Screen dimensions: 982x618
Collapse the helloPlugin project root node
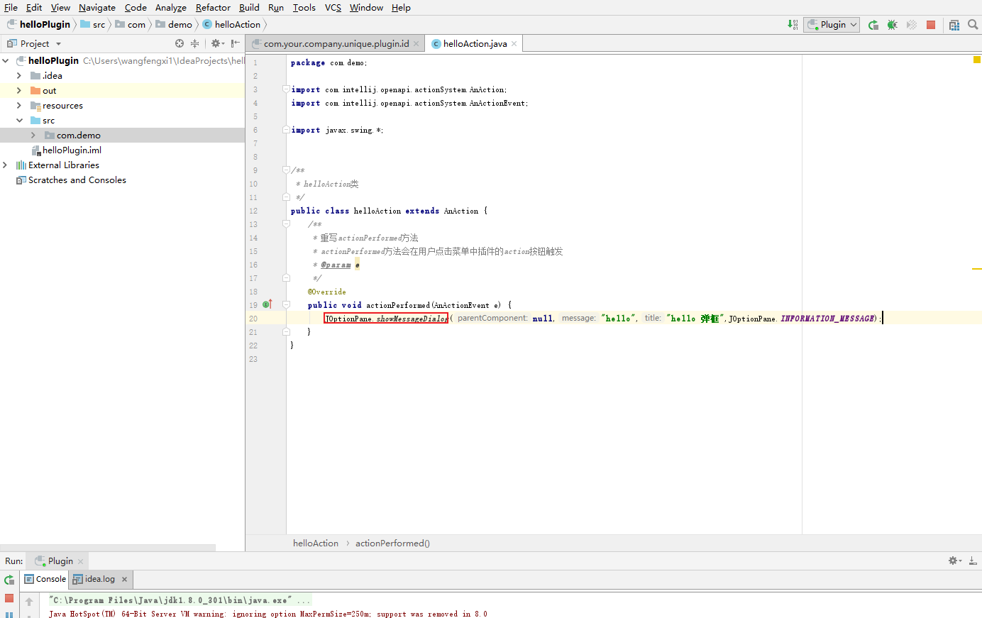pos(6,60)
